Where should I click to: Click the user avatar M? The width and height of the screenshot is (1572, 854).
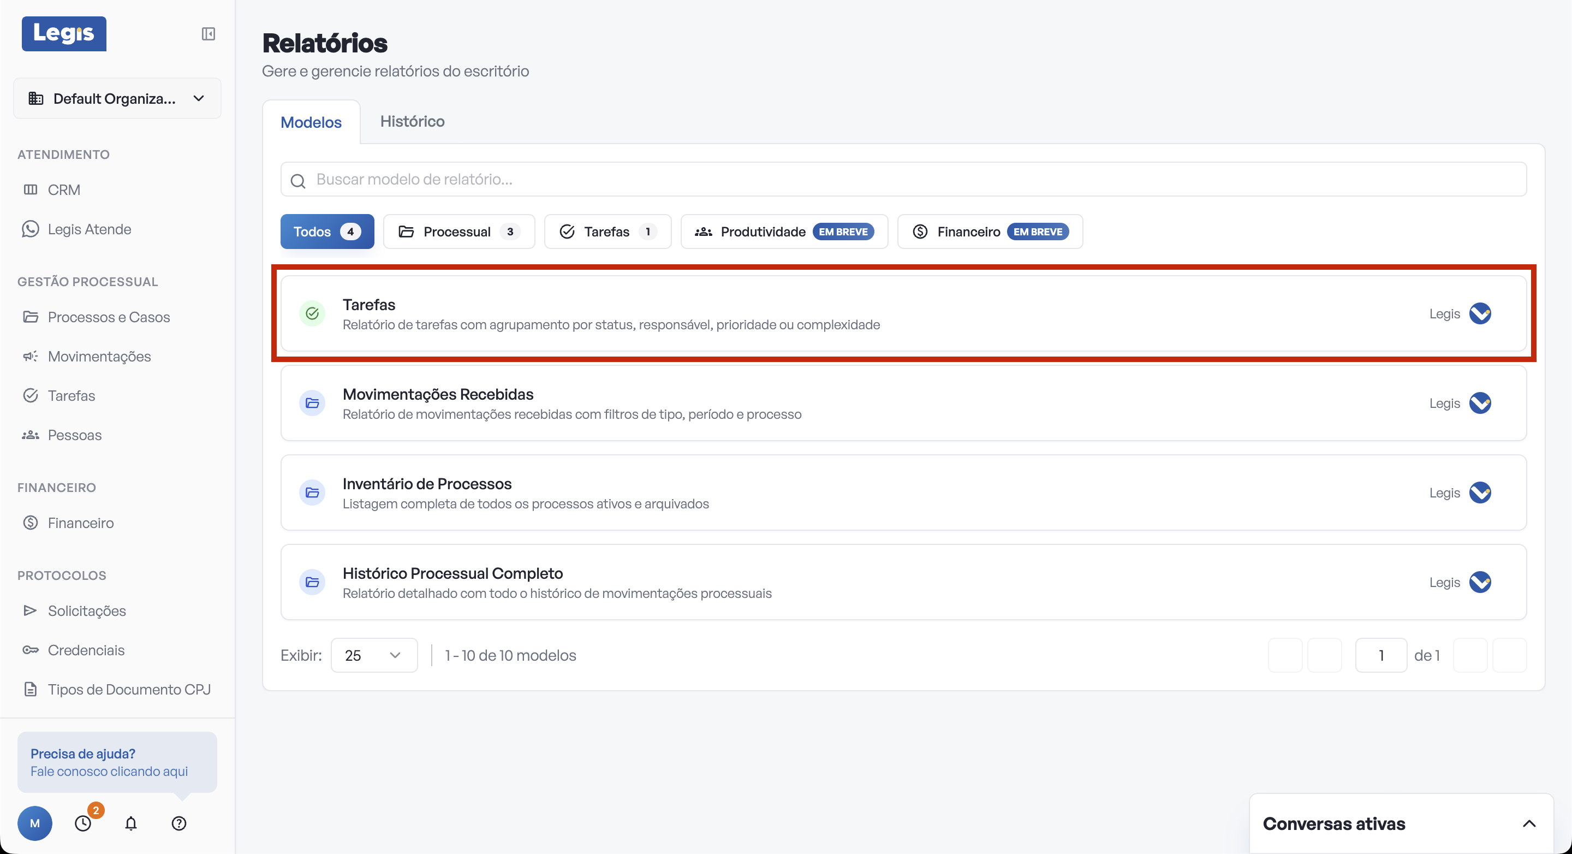click(x=35, y=823)
